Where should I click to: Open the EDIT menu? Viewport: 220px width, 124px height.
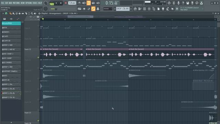7,3
